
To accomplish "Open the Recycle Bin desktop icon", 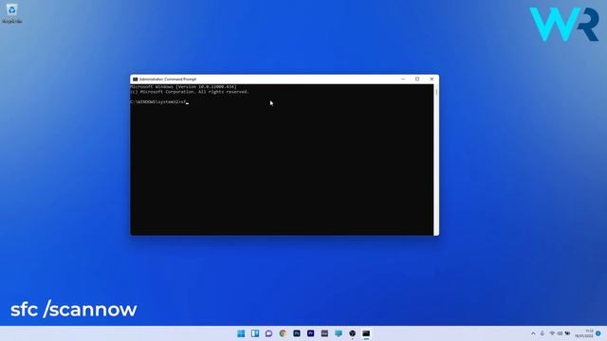I will [11, 13].
